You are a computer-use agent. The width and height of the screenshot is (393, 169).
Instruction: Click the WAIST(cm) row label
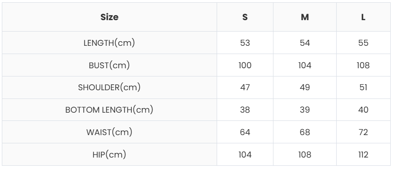tap(109, 132)
